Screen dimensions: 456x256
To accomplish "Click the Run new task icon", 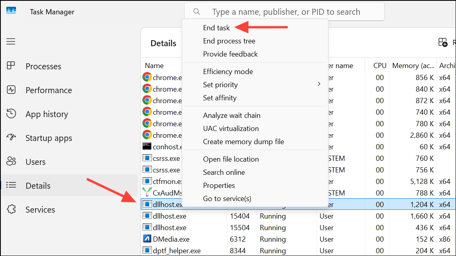I will pos(443,43).
